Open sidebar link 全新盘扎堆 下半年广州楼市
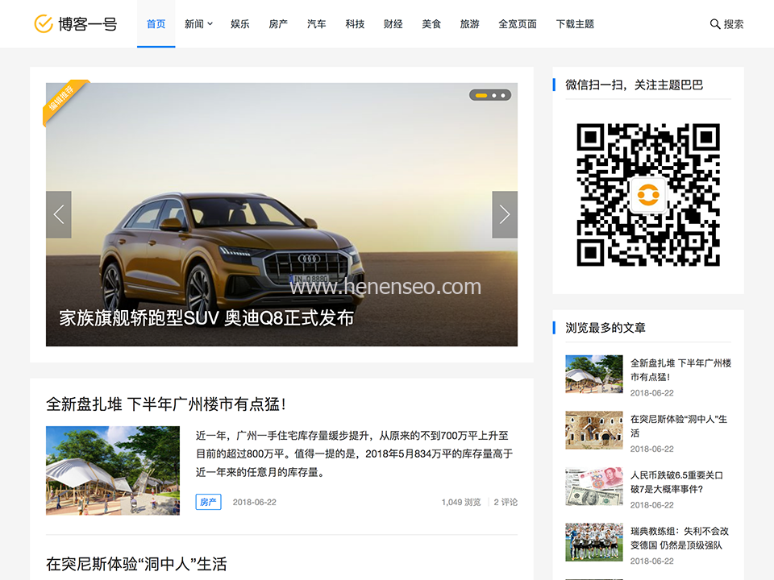The height and width of the screenshot is (580, 774). tap(680, 370)
